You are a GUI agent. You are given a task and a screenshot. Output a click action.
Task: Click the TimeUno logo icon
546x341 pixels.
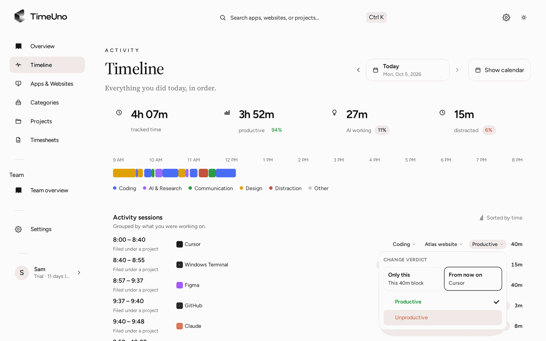(20, 16)
